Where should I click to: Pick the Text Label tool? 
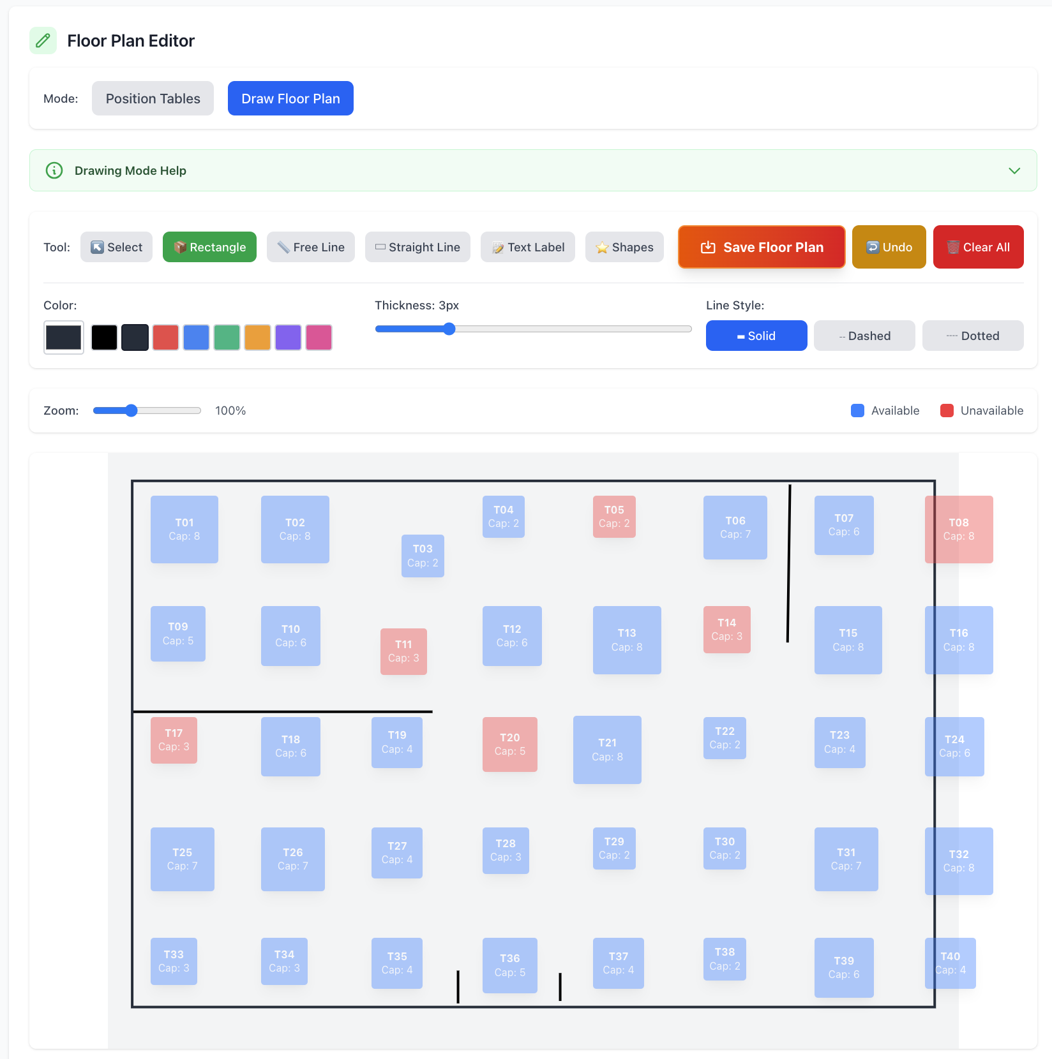click(x=528, y=247)
